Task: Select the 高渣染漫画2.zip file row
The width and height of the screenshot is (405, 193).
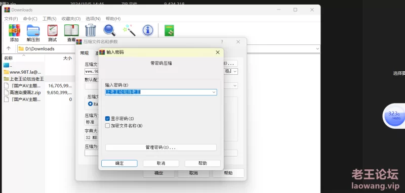Action: (x=38, y=92)
